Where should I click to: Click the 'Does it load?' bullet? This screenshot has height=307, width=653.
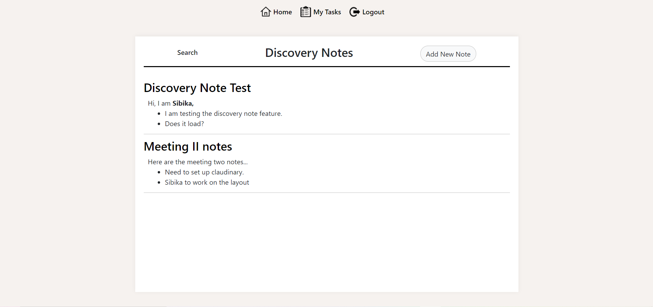(184, 124)
